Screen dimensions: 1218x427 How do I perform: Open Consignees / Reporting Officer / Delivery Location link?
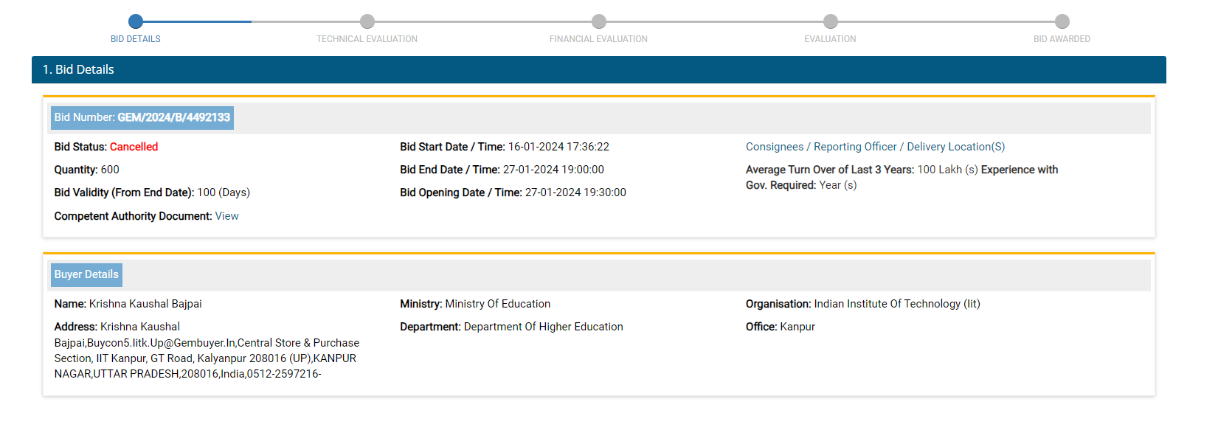point(875,147)
